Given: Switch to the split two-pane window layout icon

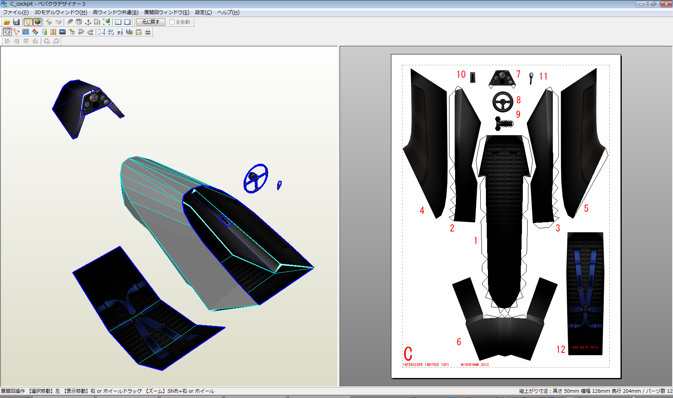Looking at the screenshot, I should pyautogui.click(x=118, y=22).
